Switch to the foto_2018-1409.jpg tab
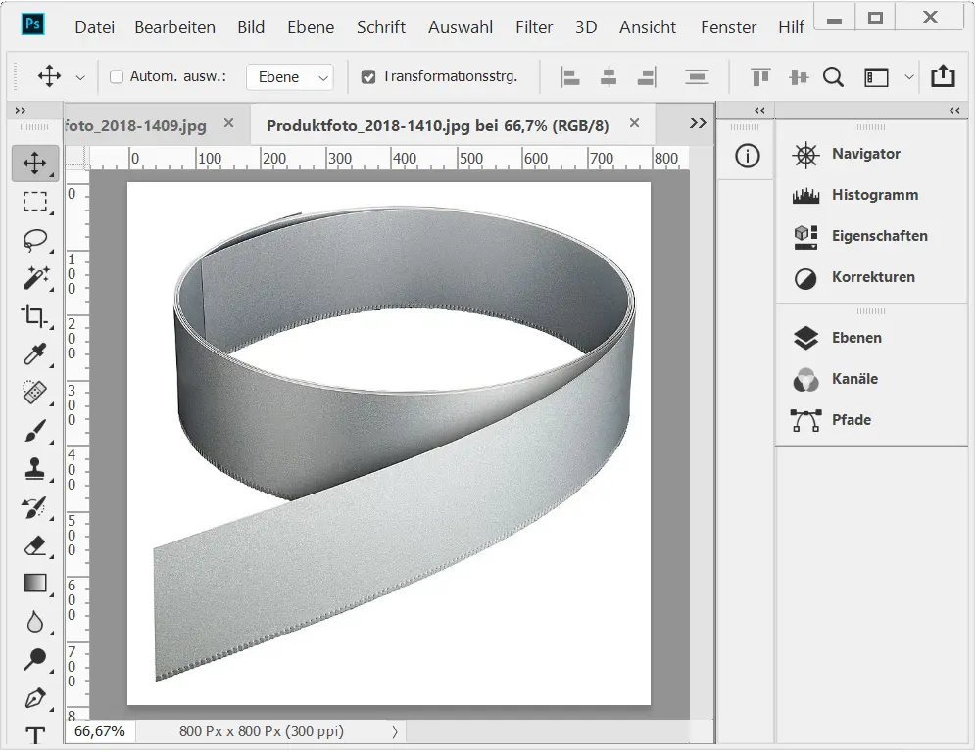Screen dimensions: 975x752 coord(137,125)
